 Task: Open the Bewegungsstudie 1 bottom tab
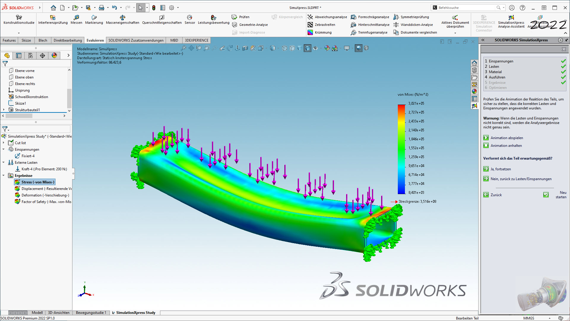tap(91, 313)
